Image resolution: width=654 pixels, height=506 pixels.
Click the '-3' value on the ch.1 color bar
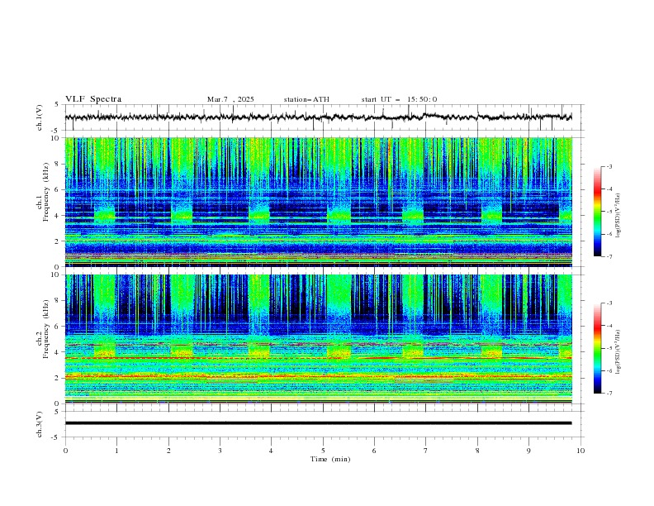click(609, 166)
